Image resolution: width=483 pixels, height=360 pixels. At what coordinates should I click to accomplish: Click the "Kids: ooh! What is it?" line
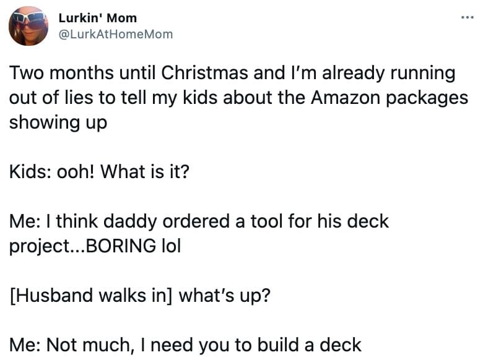click(x=98, y=171)
